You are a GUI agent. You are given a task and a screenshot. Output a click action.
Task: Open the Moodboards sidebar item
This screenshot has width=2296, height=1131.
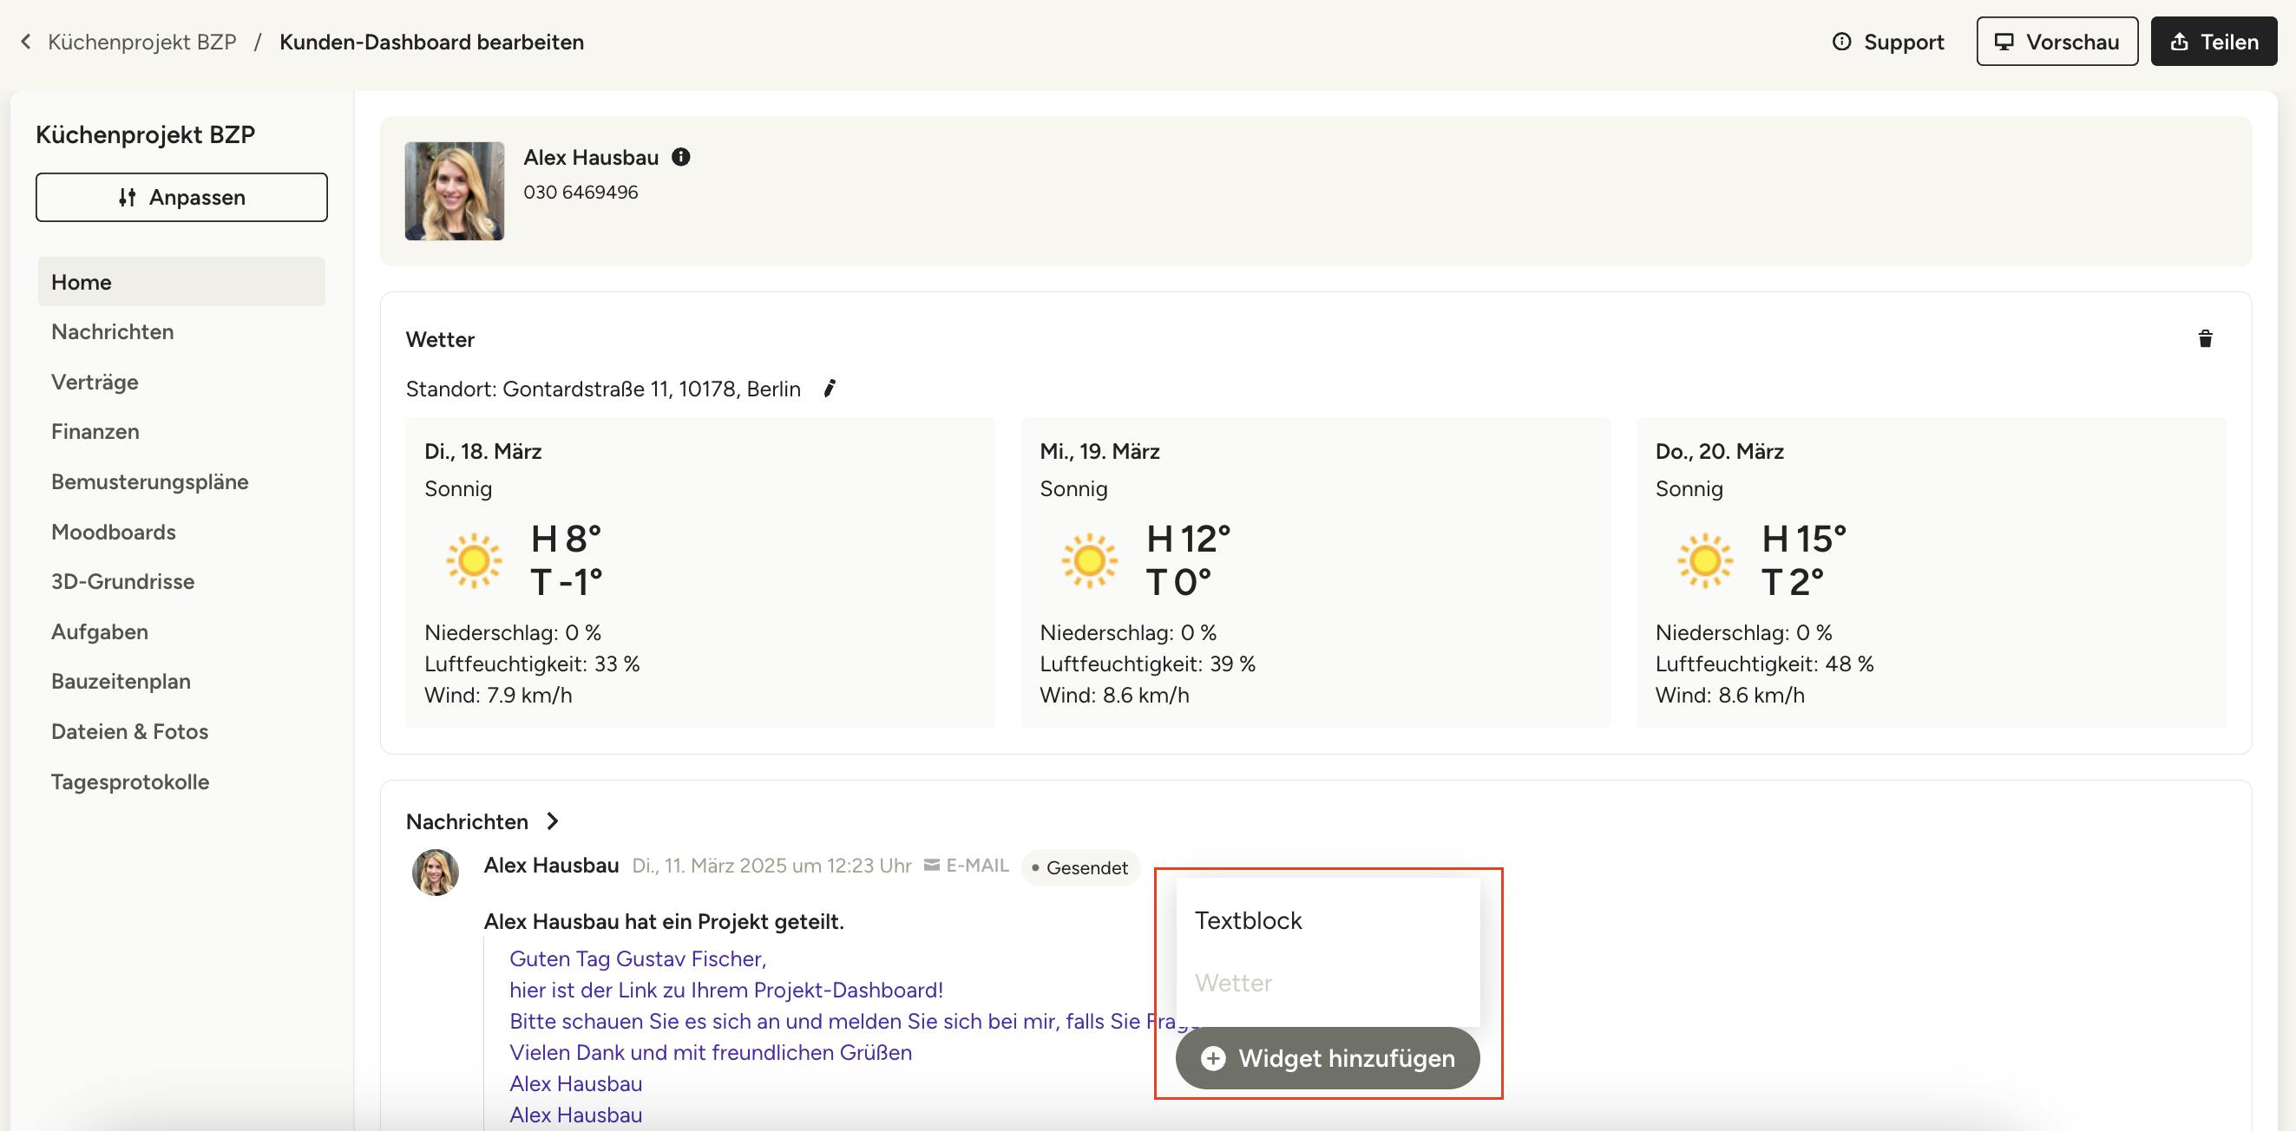[x=113, y=532]
